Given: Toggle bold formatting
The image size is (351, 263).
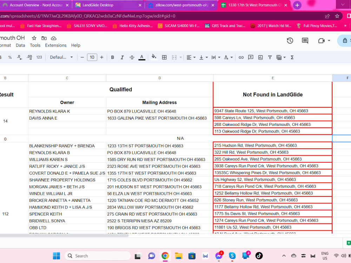Looking at the screenshot, I should pyautogui.click(x=112, y=58).
